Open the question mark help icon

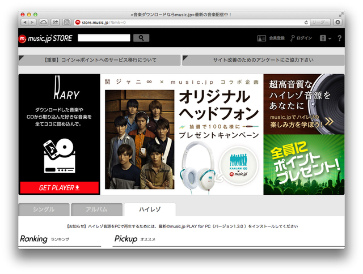tap(340, 38)
